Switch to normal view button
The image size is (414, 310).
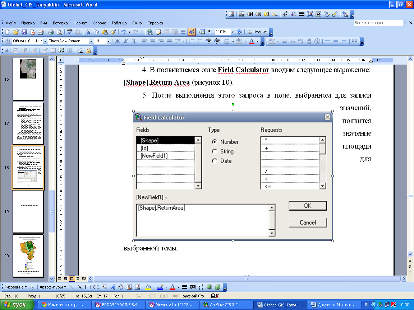tap(60, 279)
